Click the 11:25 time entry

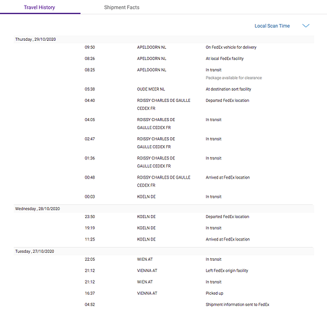click(x=90, y=239)
